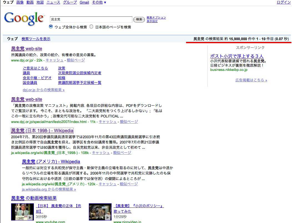The width and height of the screenshot is (292, 223).
Task: Open 類似ページ link for www.dpj.or.jp/ result
Action: 76,60
